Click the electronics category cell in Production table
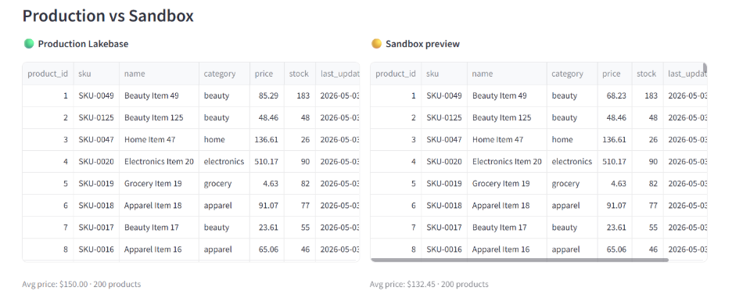The width and height of the screenshot is (732, 298). 224,162
